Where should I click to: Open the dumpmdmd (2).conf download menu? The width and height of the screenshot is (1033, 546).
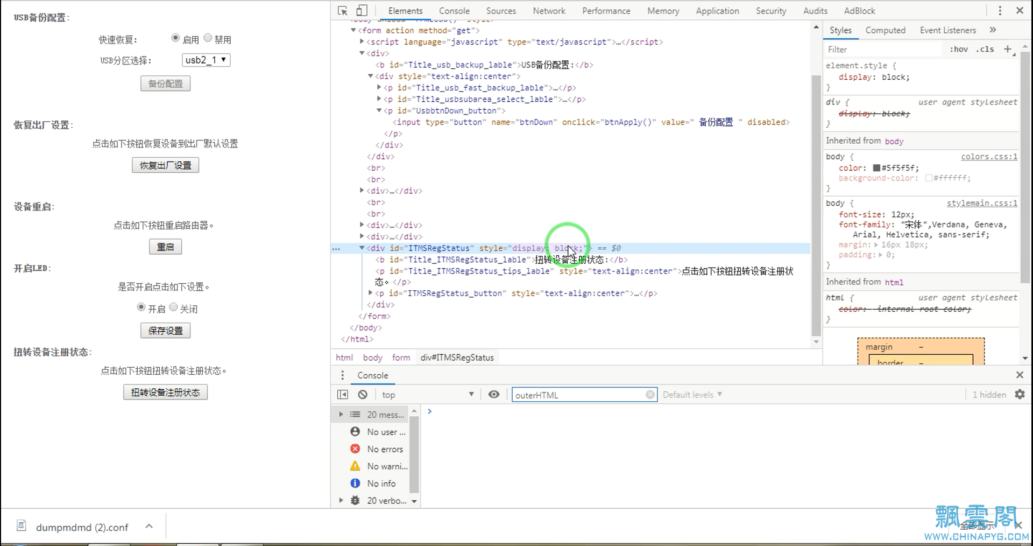[149, 527]
